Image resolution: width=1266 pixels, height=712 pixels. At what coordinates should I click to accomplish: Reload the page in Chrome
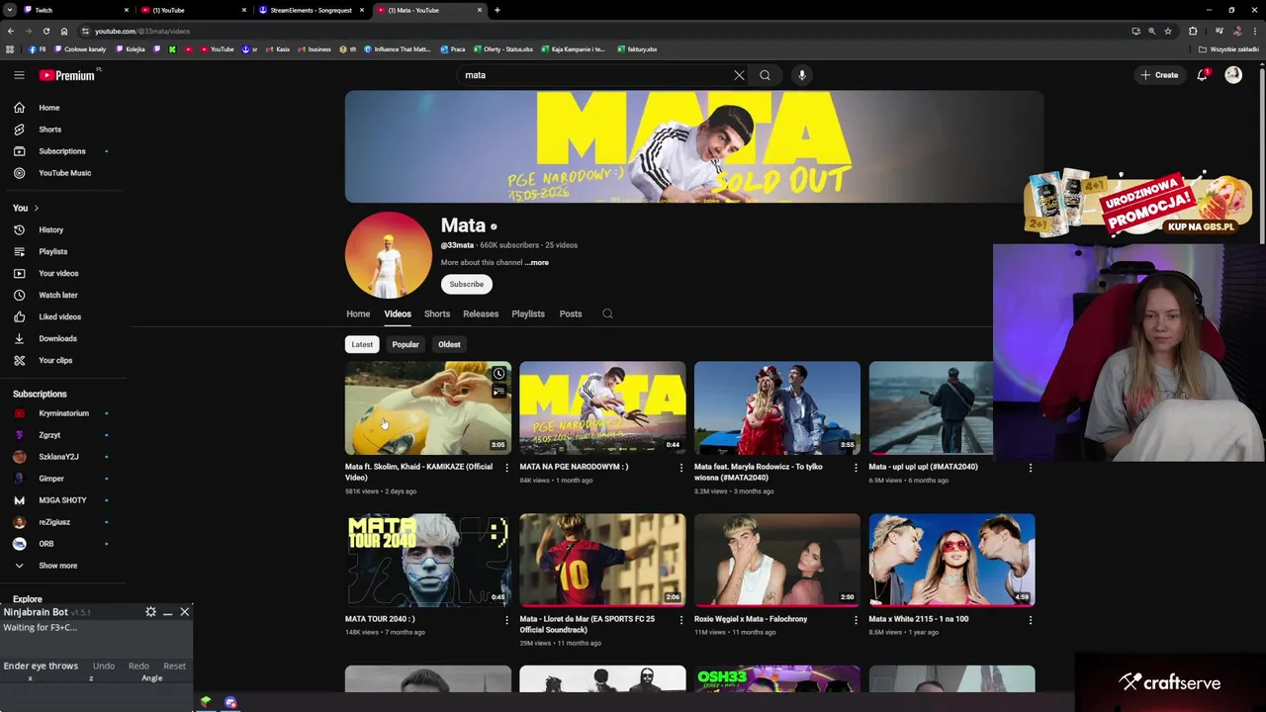click(x=45, y=31)
